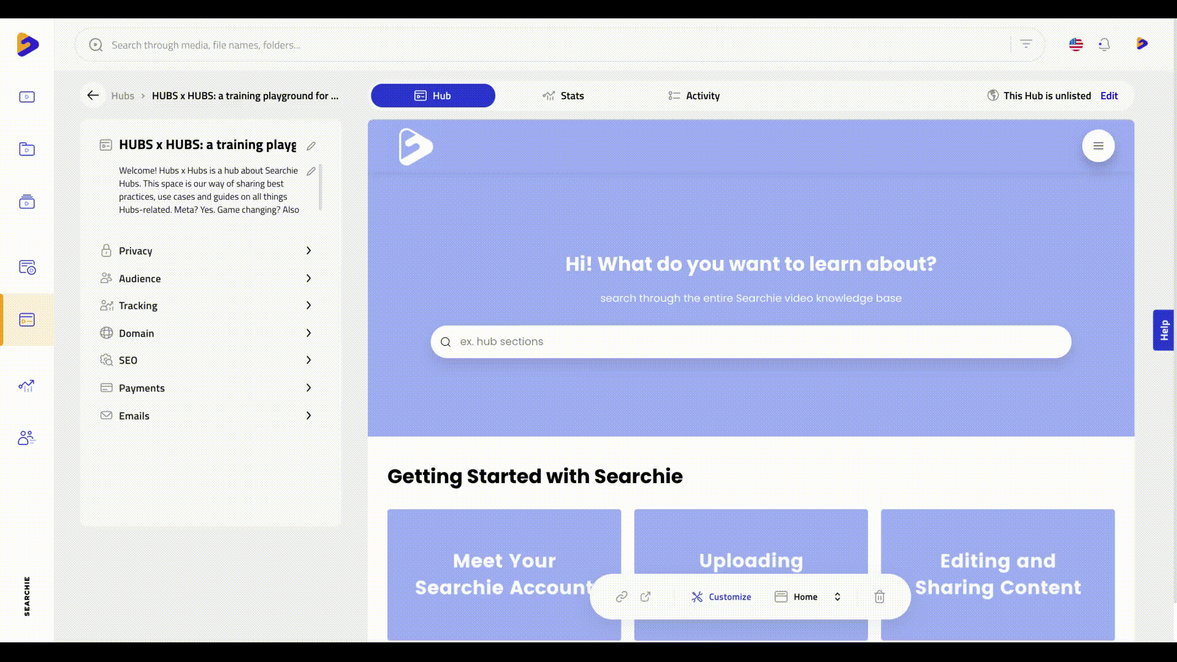Expand the Payments settings section
This screenshot has width=1177, height=662.
coord(207,388)
